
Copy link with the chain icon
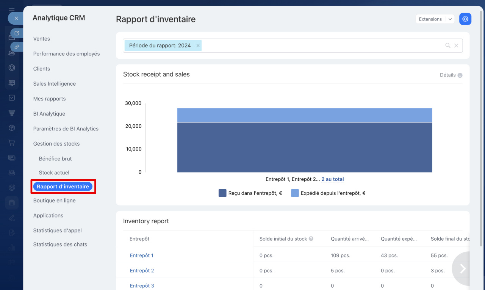coord(16,47)
